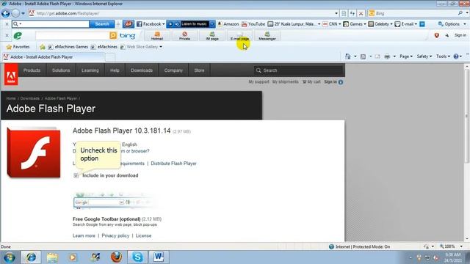This screenshot has width=470, height=264.
Task: Click the red Adobe logo
Action: click(11, 75)
